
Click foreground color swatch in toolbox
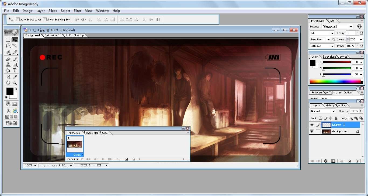coord(9,92)
